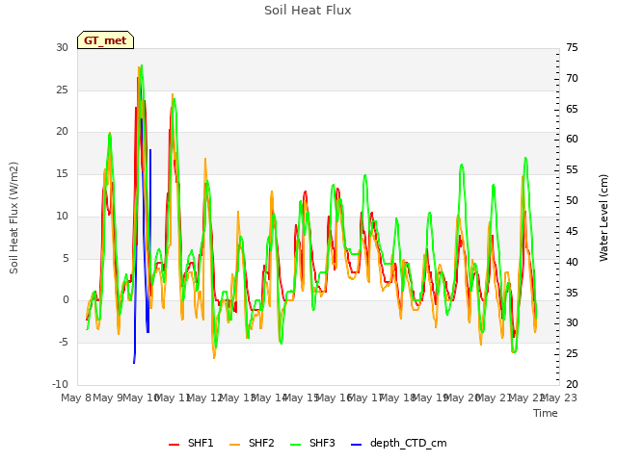Screen dimensions: 617x462
Task: Click the blue depth_CTD_cm legend color marker
Action: pos(356,445)
